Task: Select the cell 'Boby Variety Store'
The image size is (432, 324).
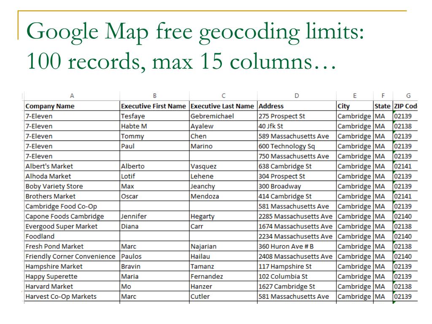Action: (72, 186)
